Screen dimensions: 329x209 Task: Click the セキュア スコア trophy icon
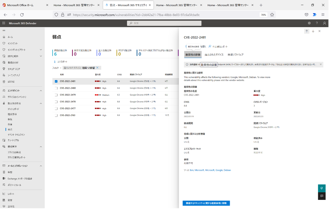[4, 69]
